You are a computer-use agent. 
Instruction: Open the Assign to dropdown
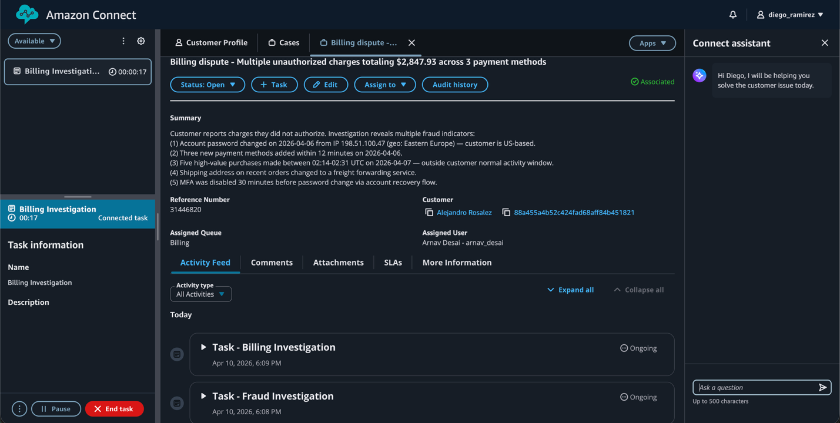(x=385, y=85)
